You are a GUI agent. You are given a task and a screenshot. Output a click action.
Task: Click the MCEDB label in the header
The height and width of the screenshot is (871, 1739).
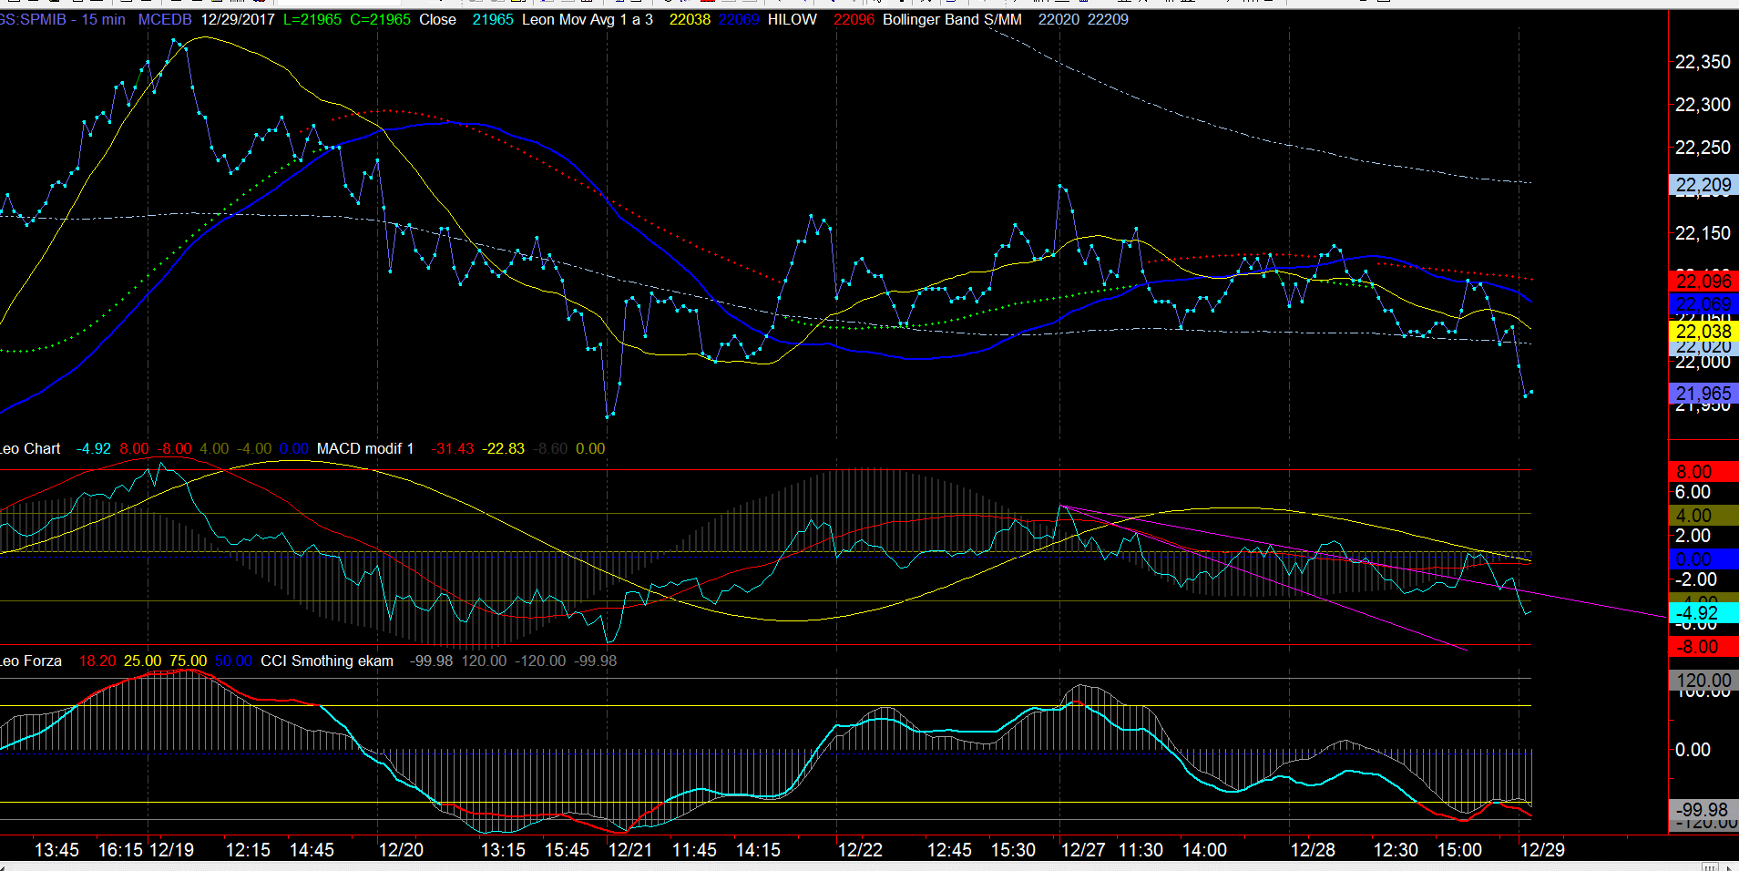tap(165, 19)
